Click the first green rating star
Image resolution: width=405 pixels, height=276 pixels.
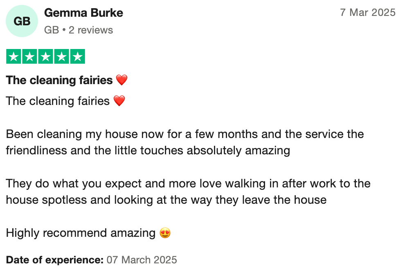click(14, 57)
